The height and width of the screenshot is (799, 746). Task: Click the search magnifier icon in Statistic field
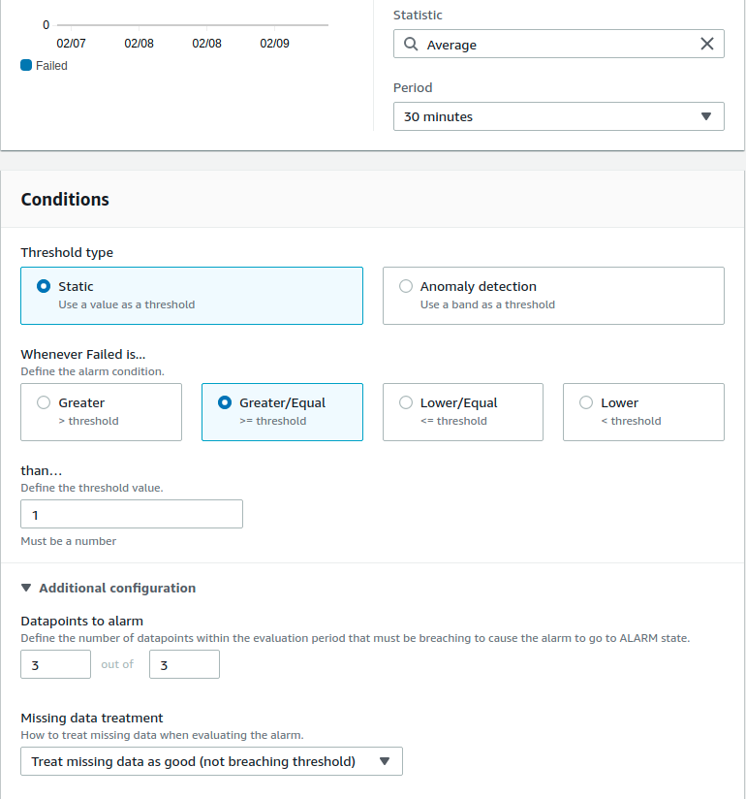(x=411, y=45)
